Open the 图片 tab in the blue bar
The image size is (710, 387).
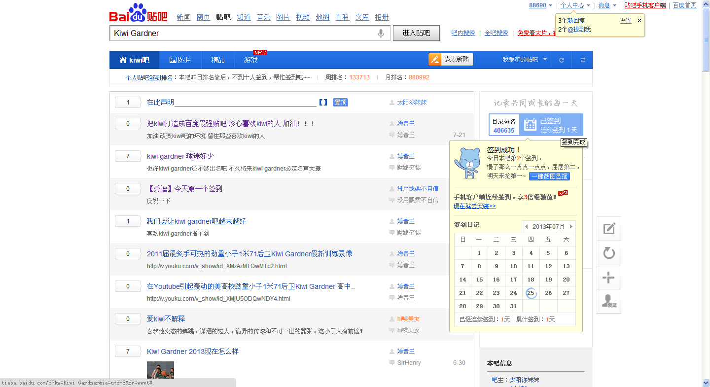pyautogui.click(x=180, y=60)
